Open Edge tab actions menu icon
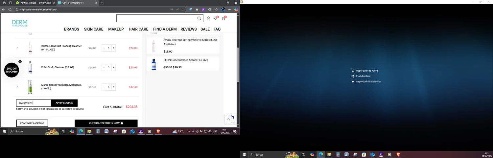This screenshot has height=158, width=493. coord(10,3)
